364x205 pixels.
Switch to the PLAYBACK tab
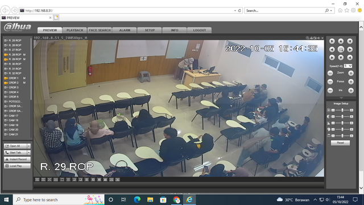point(75,30)
